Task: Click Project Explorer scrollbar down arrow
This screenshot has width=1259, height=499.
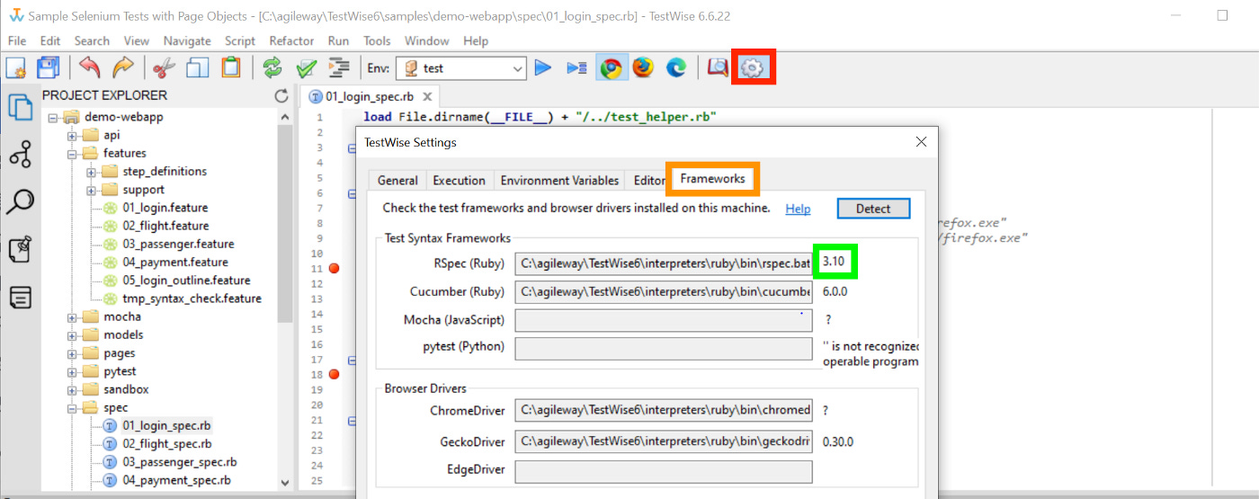Action: coord(286,483)
